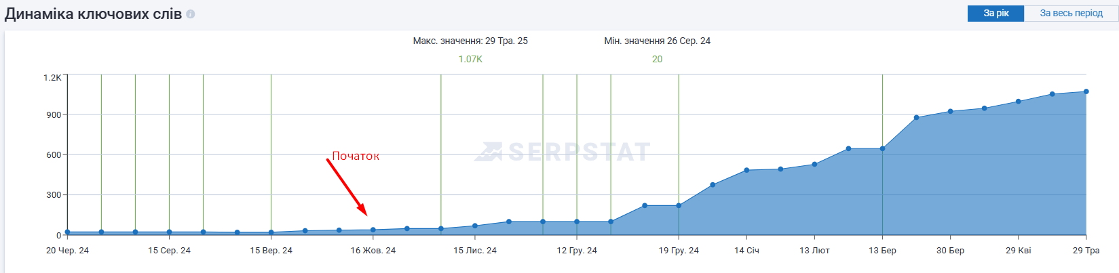The width and height of the screenshot is (1119, 273).
Task: Switch to the За весь період tab
Action: 1071,13
